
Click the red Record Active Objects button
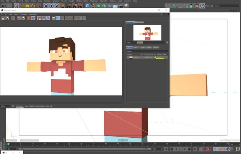(x=205, y=149)
